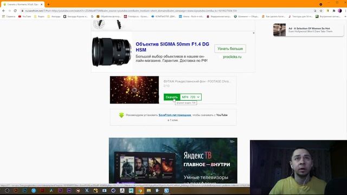Viewport: 347px width, 195px height.
Task: Click the 'A Selection Of Women So Hot' ad
Action: [x=309, y=30]
